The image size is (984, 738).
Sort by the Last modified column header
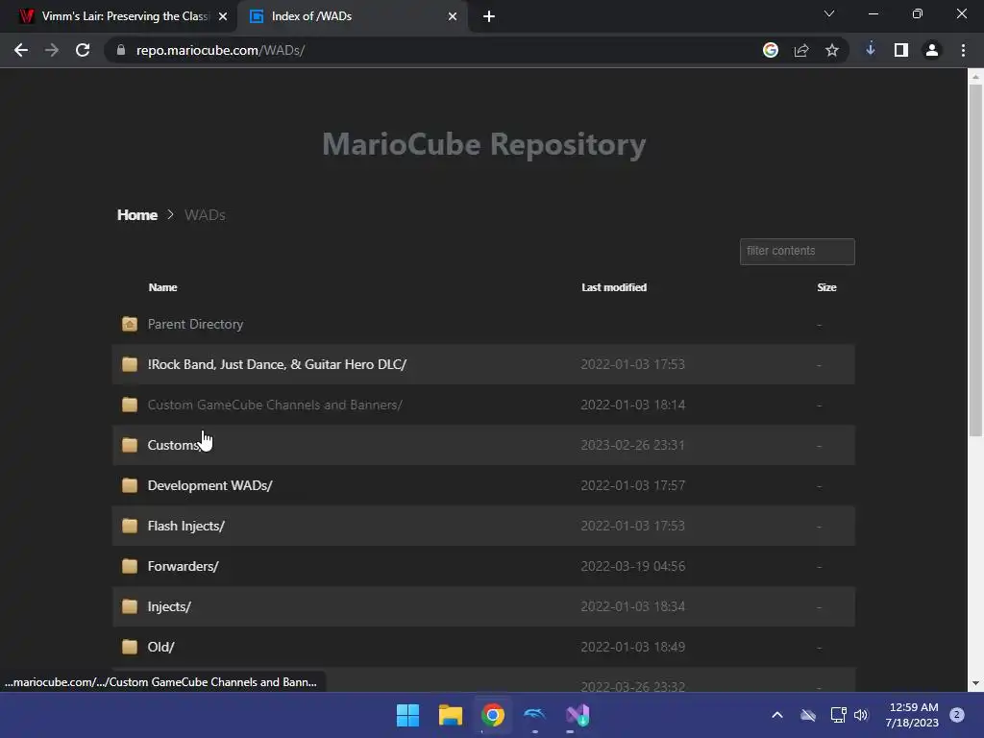coord(614,287)
